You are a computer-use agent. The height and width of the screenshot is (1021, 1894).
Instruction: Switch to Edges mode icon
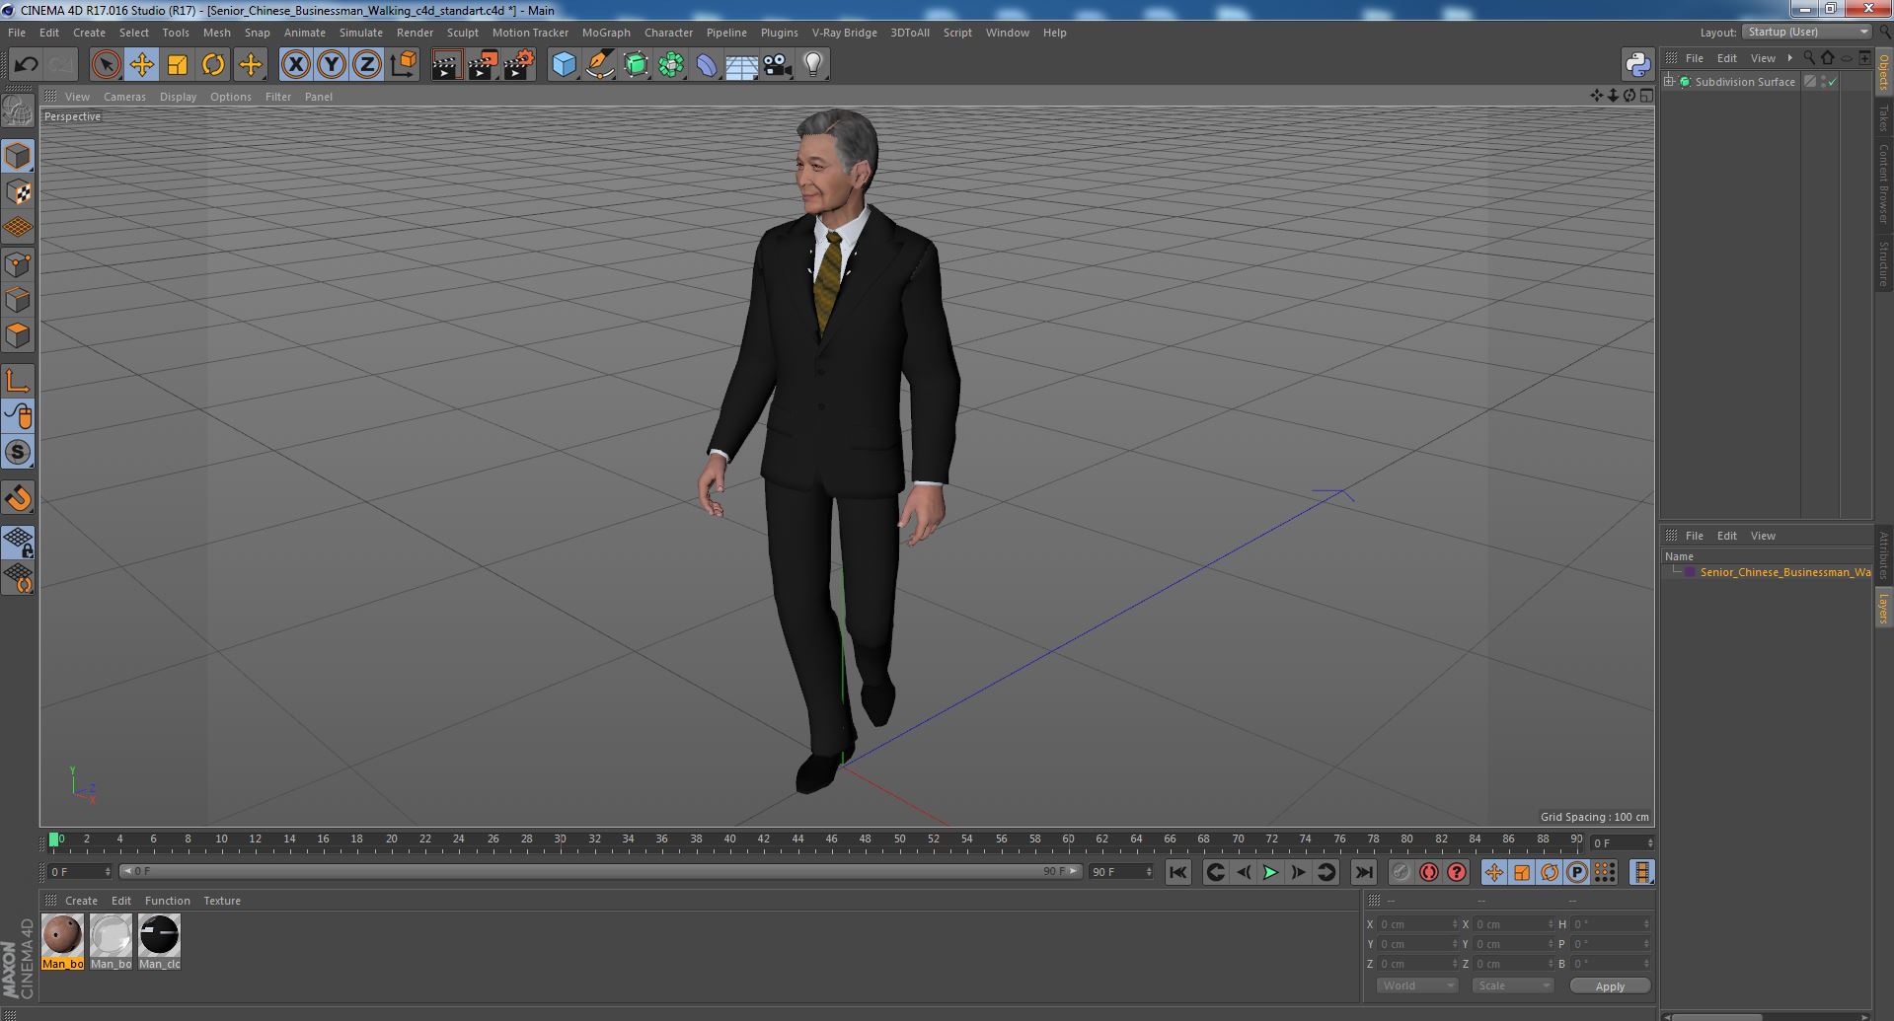[x=18, y=300]
